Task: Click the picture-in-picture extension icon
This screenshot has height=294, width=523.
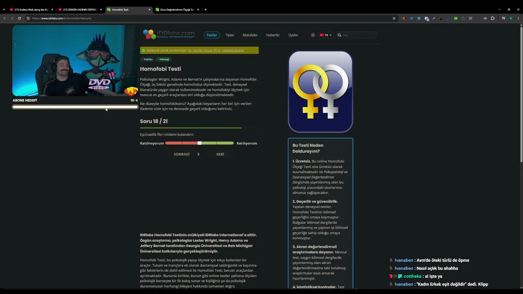Action: click(427, 18)
